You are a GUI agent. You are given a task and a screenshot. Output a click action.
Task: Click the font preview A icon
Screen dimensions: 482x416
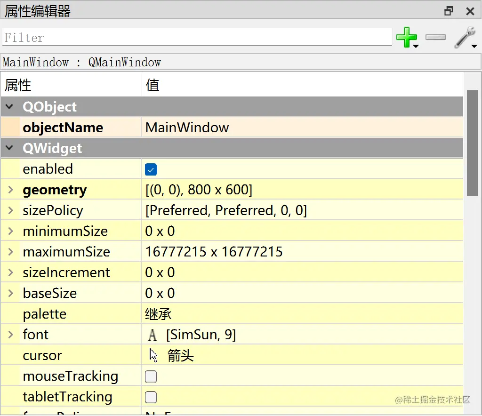(x=152, y=335)
